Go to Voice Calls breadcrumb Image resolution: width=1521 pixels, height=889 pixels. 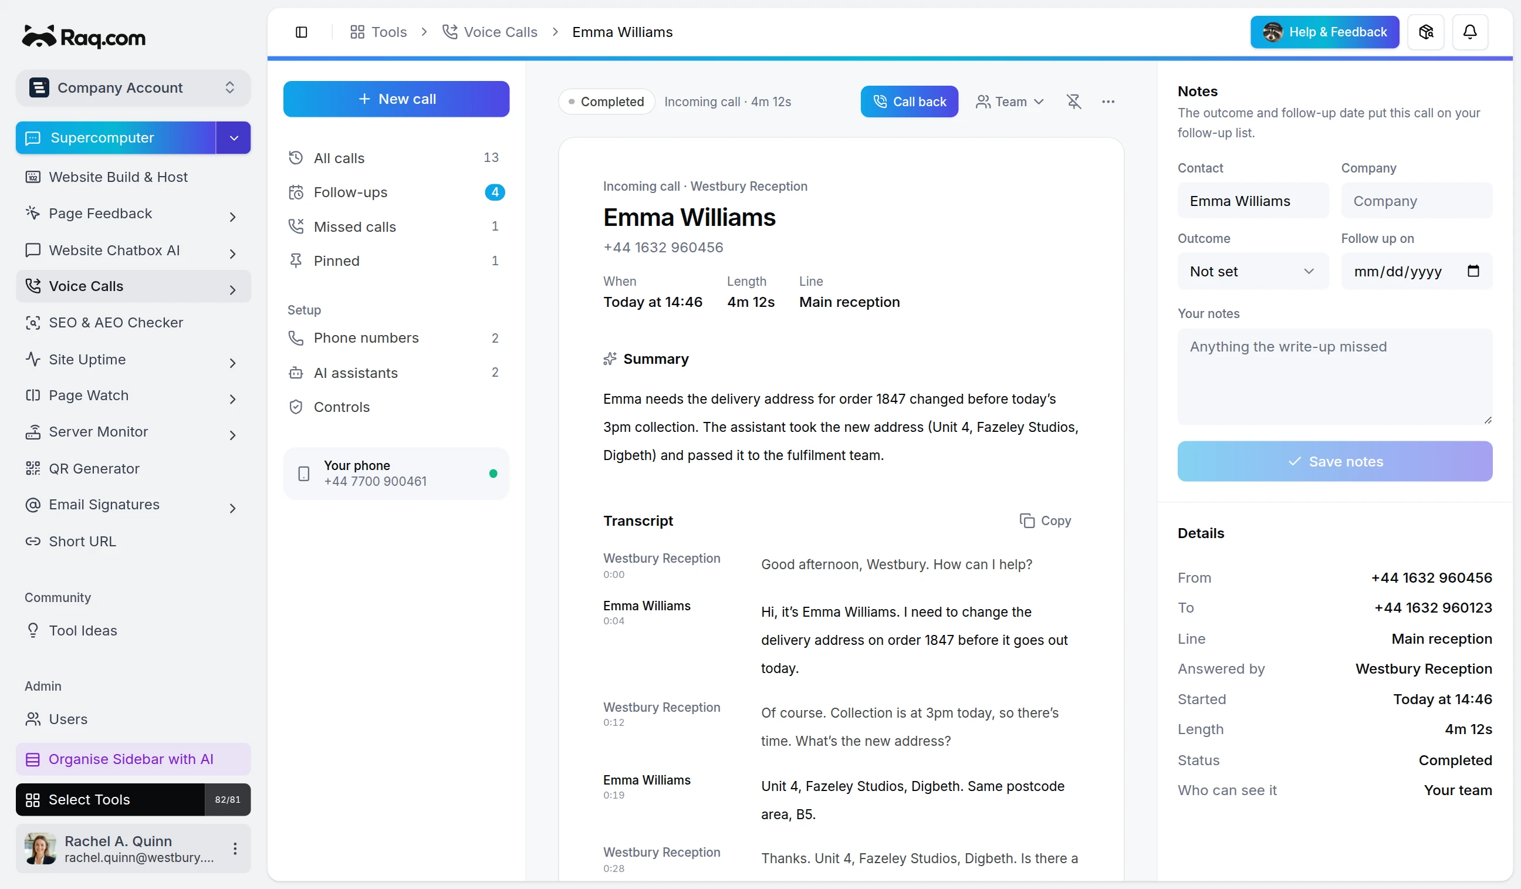489,32
